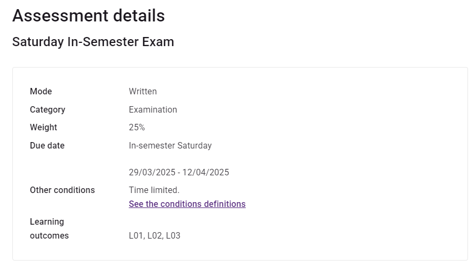The width and height of the screenshot is (475, 267).
Task: Select the 25% weight value
Action: 137,128
